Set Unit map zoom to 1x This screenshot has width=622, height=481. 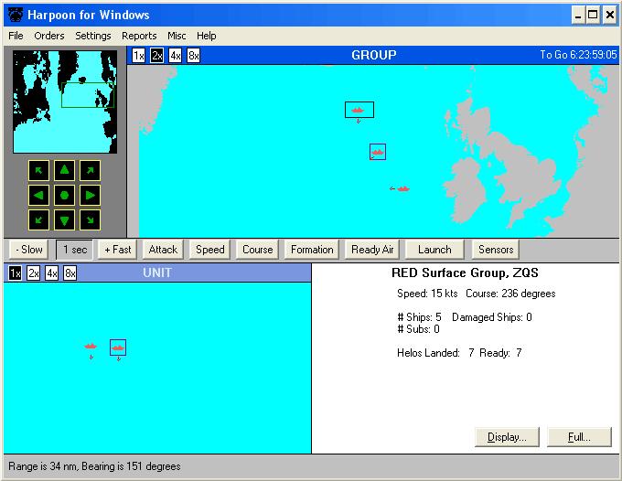pos(15,273)
